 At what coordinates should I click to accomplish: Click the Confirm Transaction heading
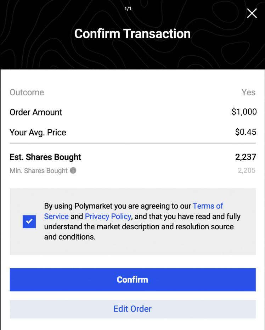coord(132,34)
